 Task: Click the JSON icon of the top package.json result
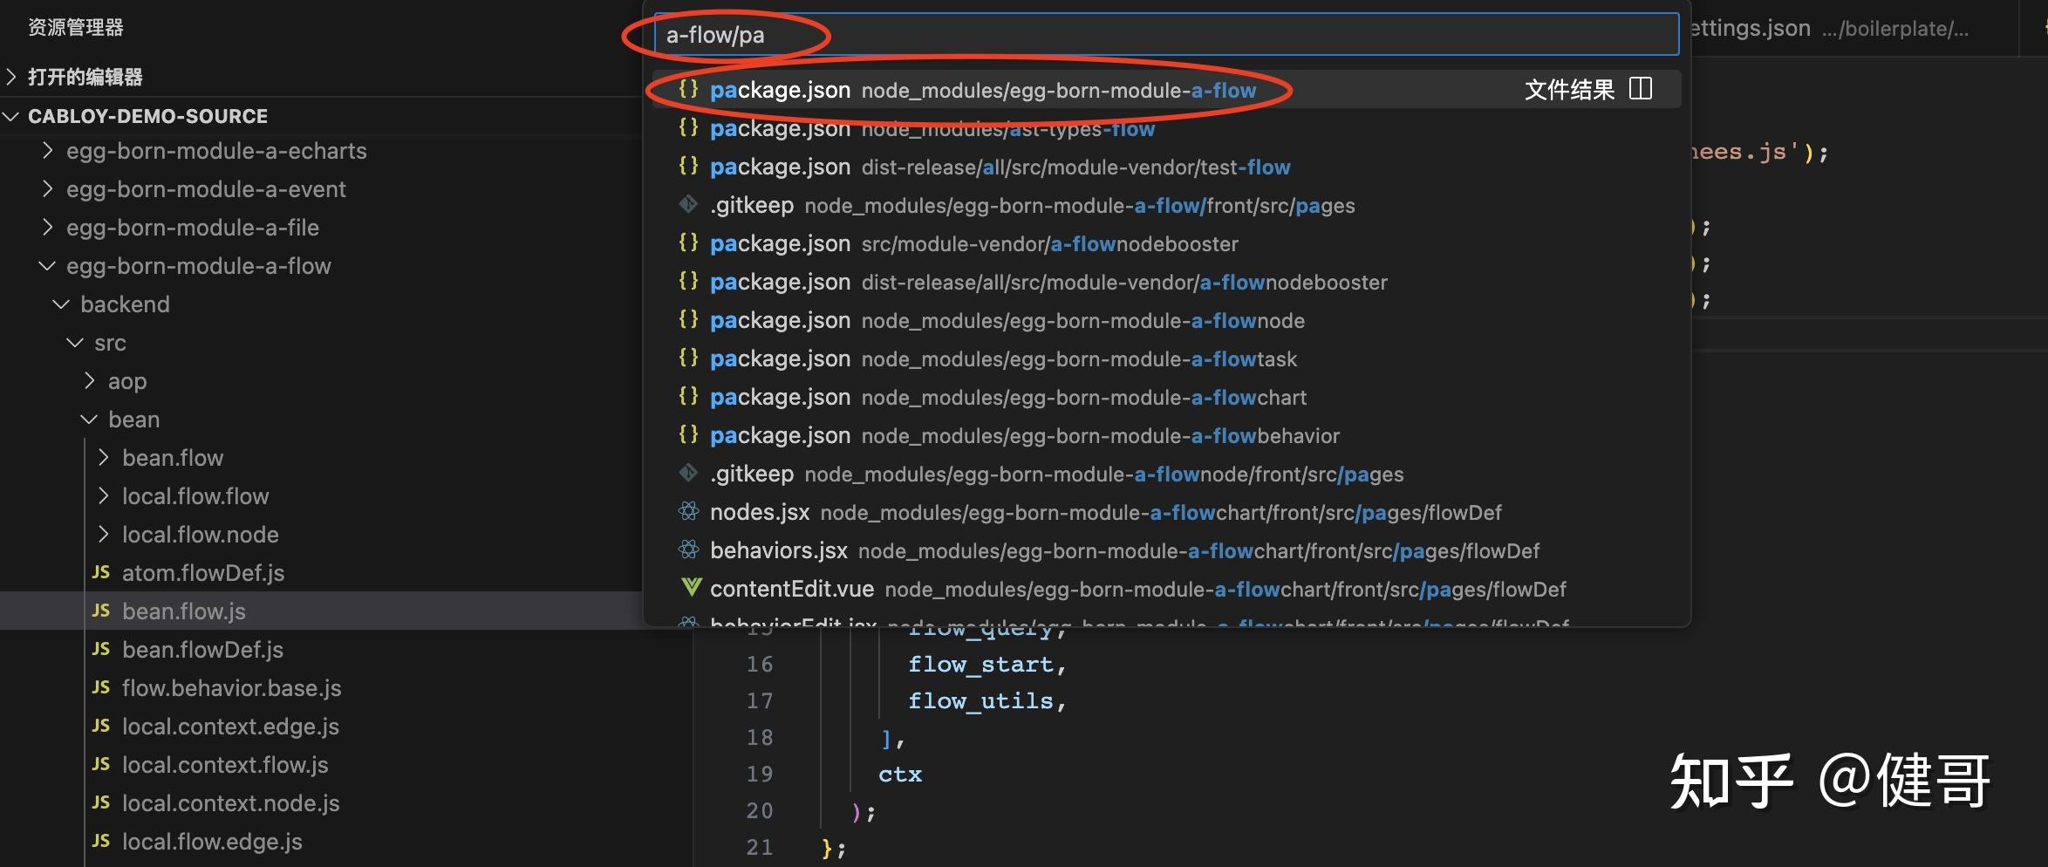coord(688,90)
